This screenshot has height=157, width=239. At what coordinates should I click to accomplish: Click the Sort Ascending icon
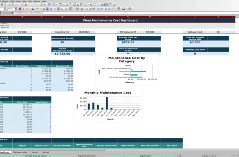63,5
